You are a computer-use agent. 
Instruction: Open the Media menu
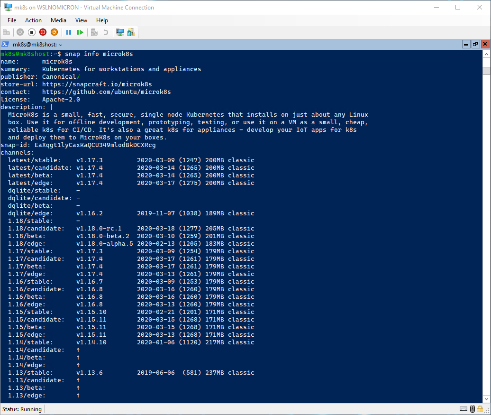(58, 20)
